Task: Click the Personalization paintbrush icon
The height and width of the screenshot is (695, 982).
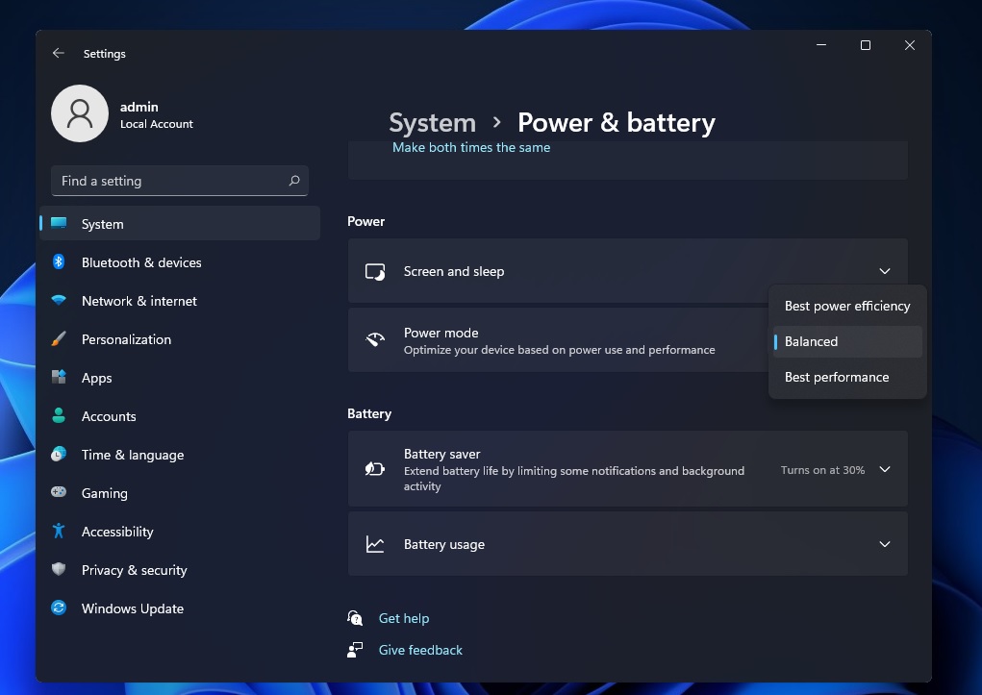Action: pyautogui.click(x=59, y=339)
